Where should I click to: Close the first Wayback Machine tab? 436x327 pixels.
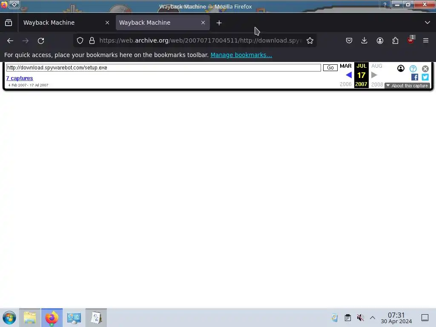(x=107, y=23)
